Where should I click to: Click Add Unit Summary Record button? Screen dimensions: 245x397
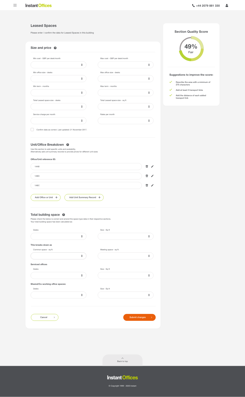point(84,197)
